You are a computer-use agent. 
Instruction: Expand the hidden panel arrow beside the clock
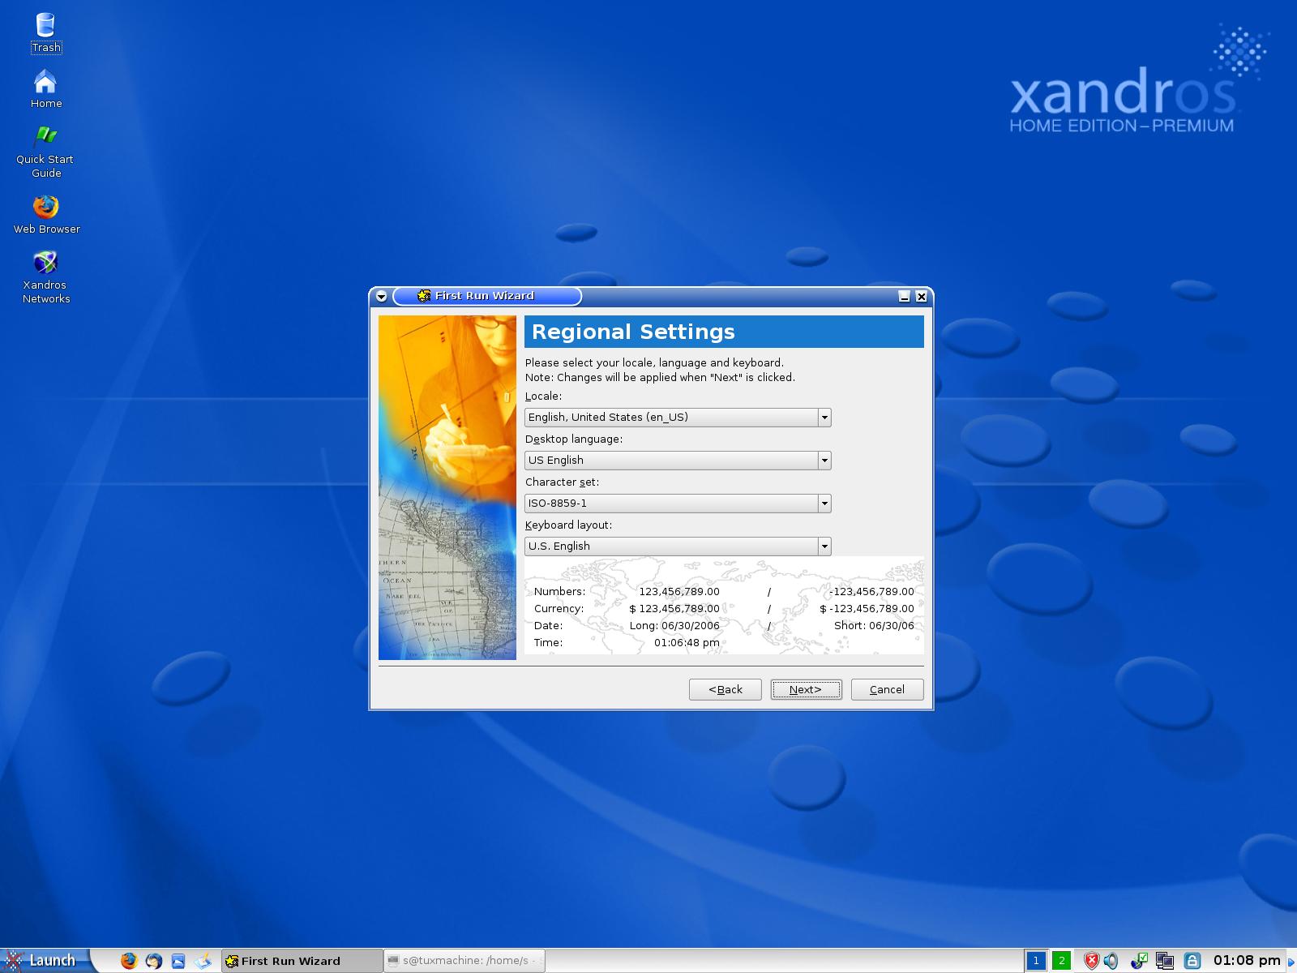pyautogui.click(x=1291, y=962)
